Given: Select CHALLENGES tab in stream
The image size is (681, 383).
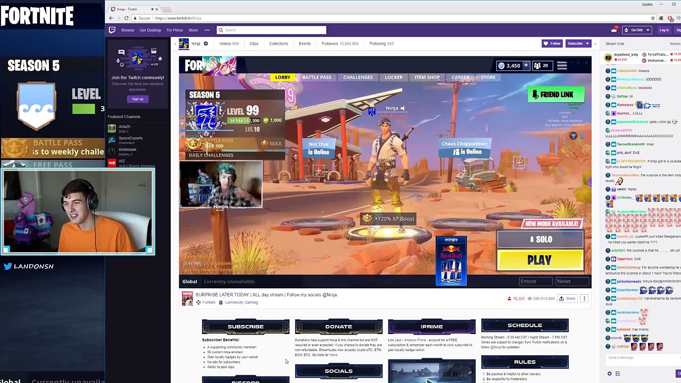Looking at the screenshot, I should [x=358, y=78].
